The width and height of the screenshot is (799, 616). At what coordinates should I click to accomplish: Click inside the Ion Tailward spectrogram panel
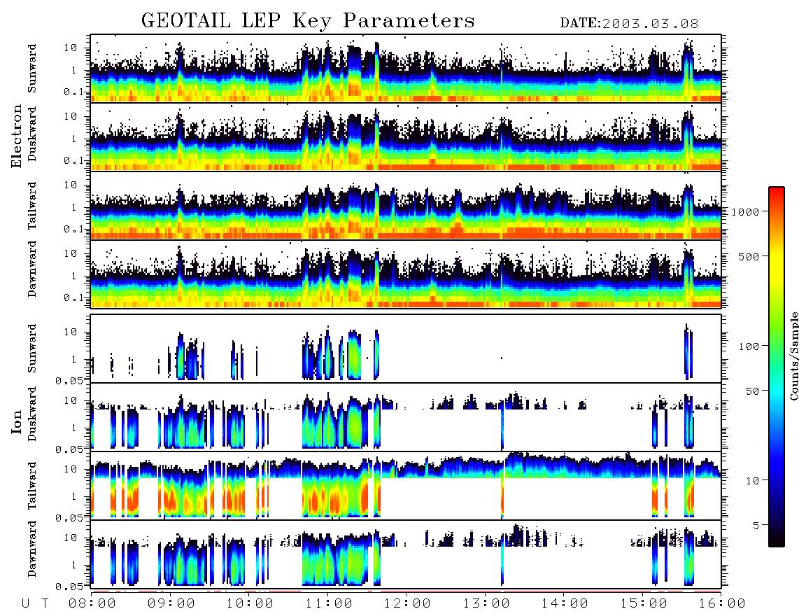click(x=406, y=486)
